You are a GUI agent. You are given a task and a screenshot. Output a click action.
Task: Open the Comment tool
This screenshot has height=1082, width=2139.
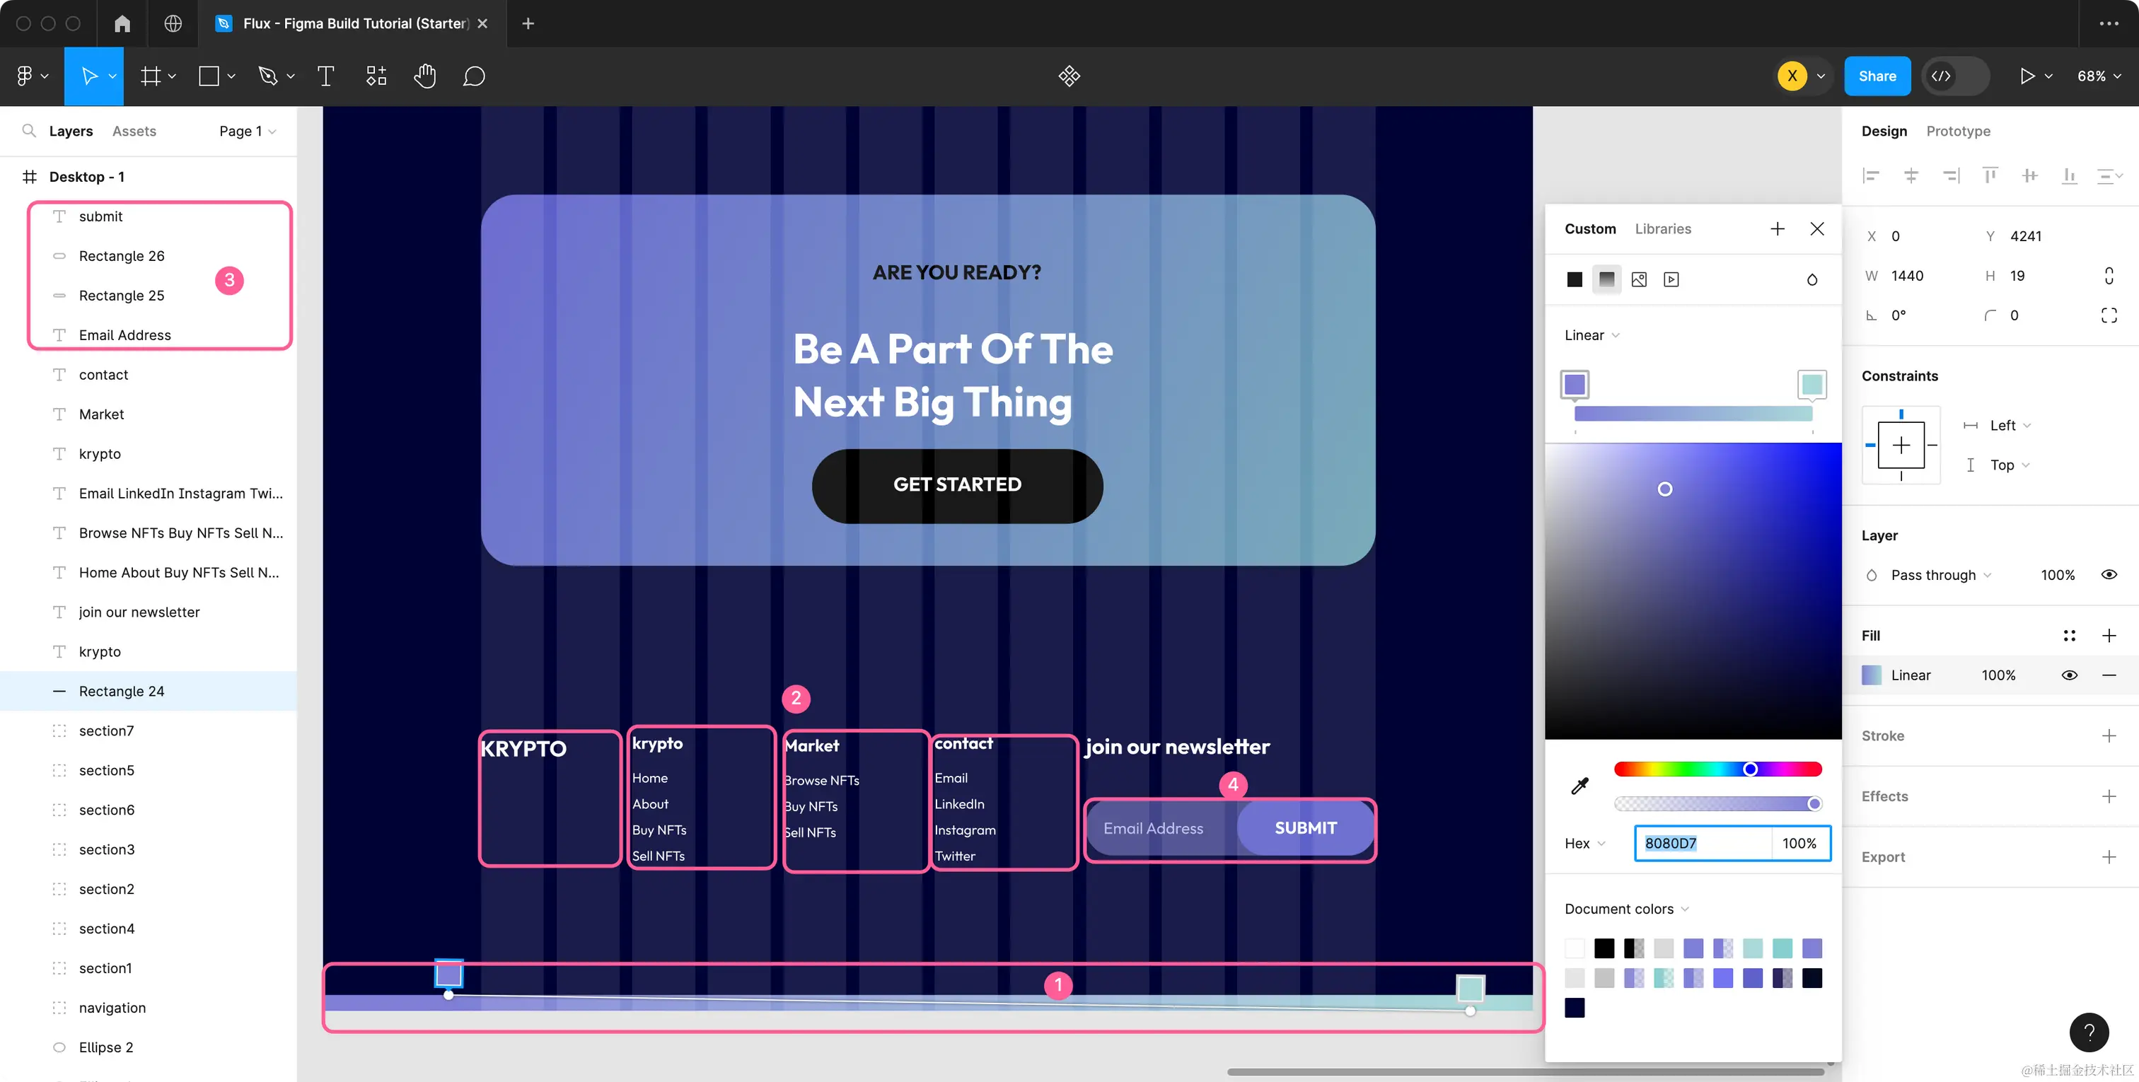[x=473, y=76]
